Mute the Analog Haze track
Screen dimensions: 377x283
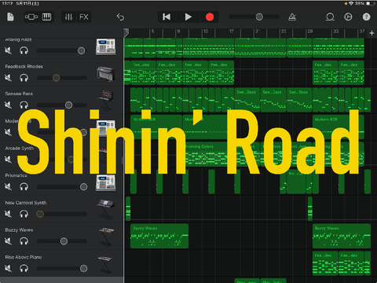pyautogui.click(x=9, y=50)
